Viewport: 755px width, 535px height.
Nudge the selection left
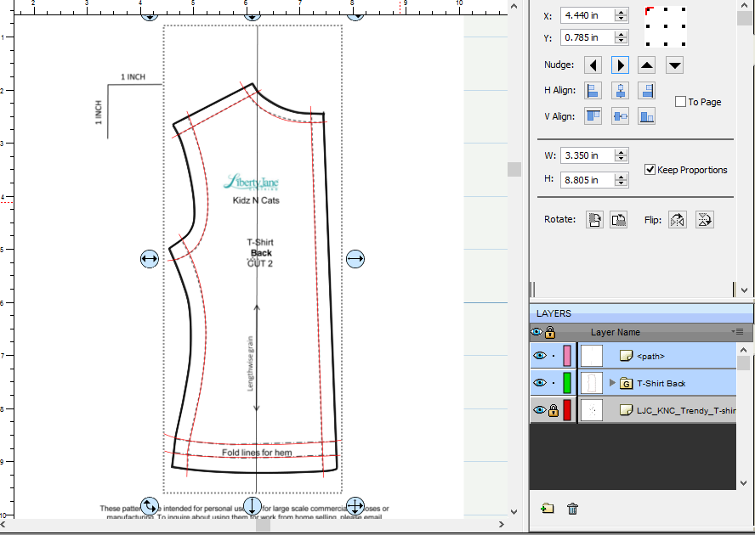pyautogui.click(x=593, y=65)
